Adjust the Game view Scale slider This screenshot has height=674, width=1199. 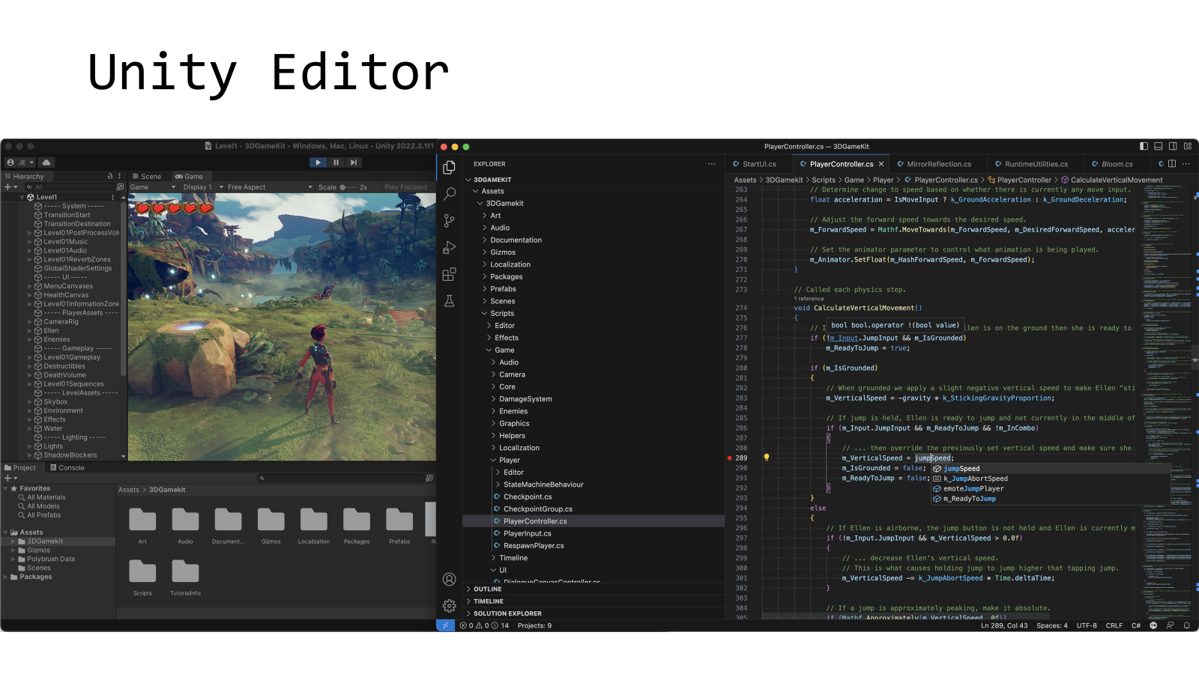[x=348, y=187]
